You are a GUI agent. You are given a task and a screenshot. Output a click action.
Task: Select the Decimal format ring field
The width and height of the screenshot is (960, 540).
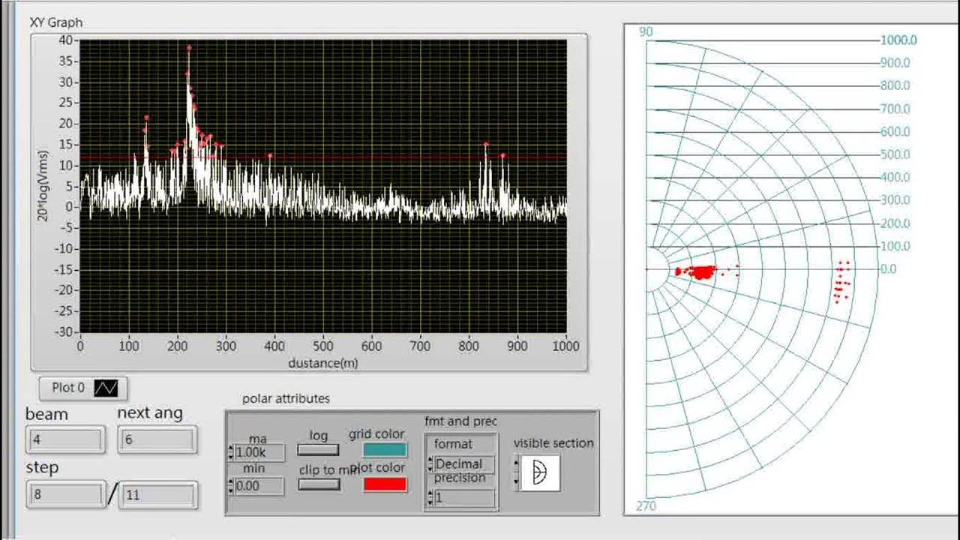[x=464, y=464]
